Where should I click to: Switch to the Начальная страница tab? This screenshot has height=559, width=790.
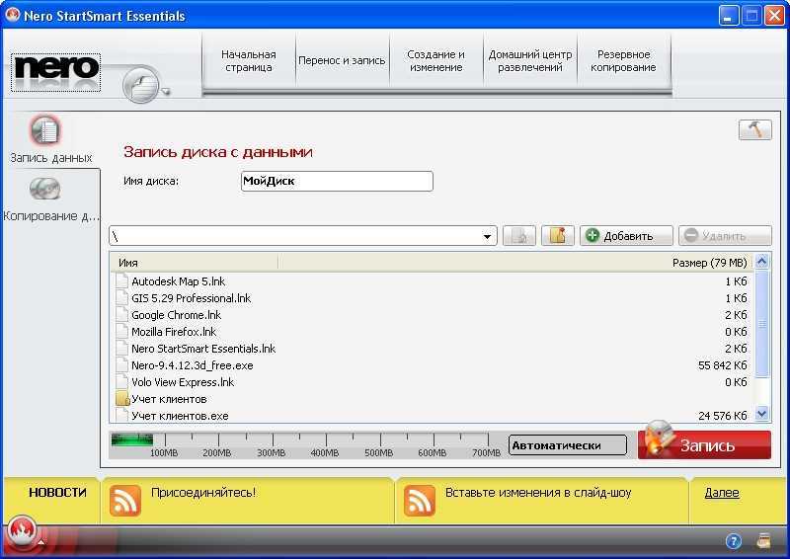pos(249,60)
